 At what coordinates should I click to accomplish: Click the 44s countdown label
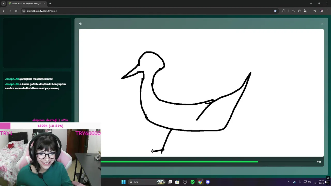(x=319, y=162)
